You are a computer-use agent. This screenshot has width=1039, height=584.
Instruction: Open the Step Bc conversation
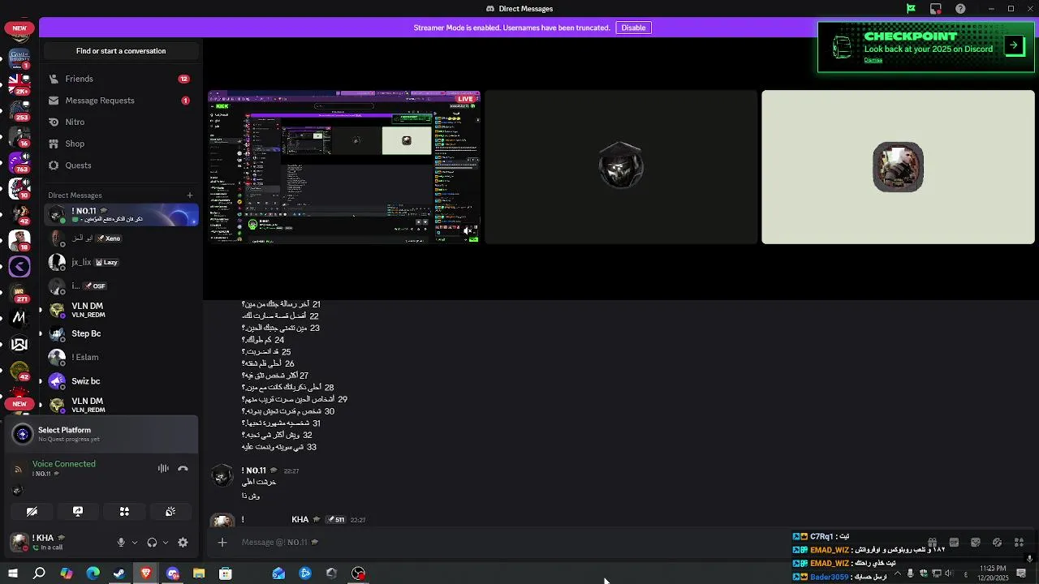pyautogui.click(x=121, y=333)
